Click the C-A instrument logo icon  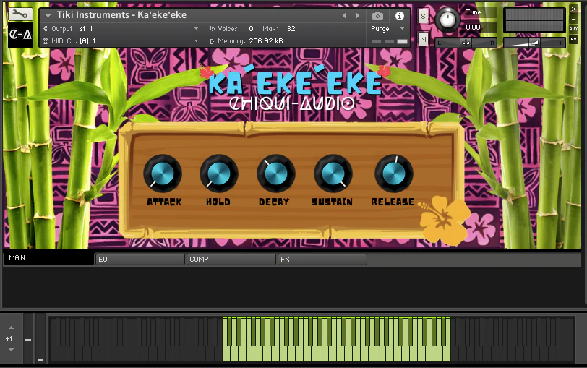click(20, 35)
